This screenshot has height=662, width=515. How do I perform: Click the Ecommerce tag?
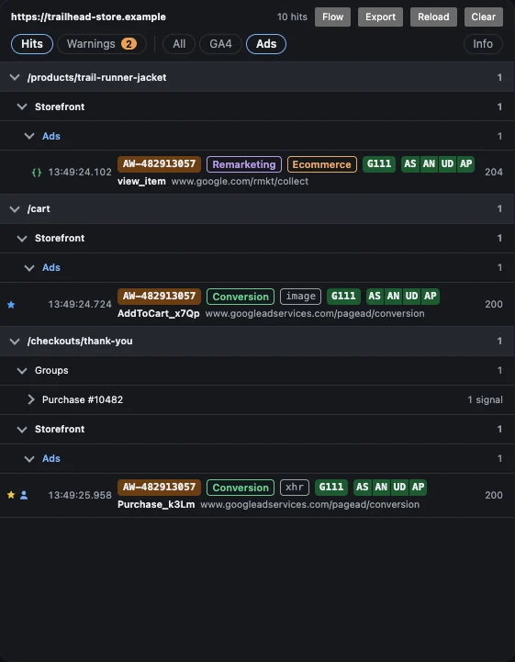tap(321, 164)
